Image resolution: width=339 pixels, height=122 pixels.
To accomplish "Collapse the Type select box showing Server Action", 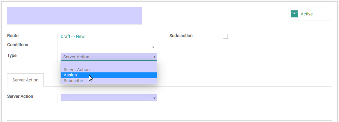I will 109,57.
